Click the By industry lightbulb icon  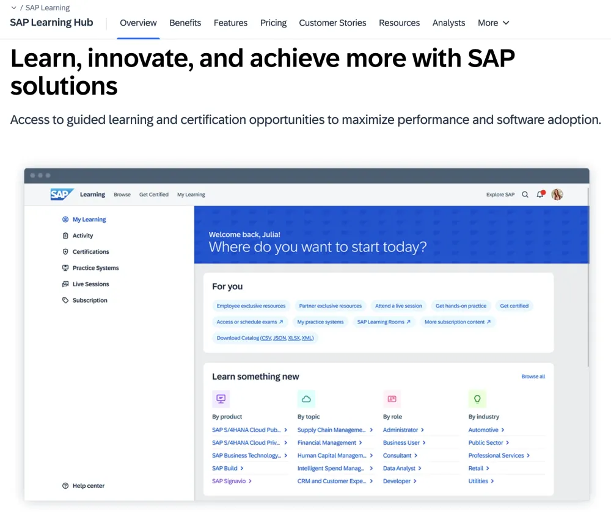point(477,399)
